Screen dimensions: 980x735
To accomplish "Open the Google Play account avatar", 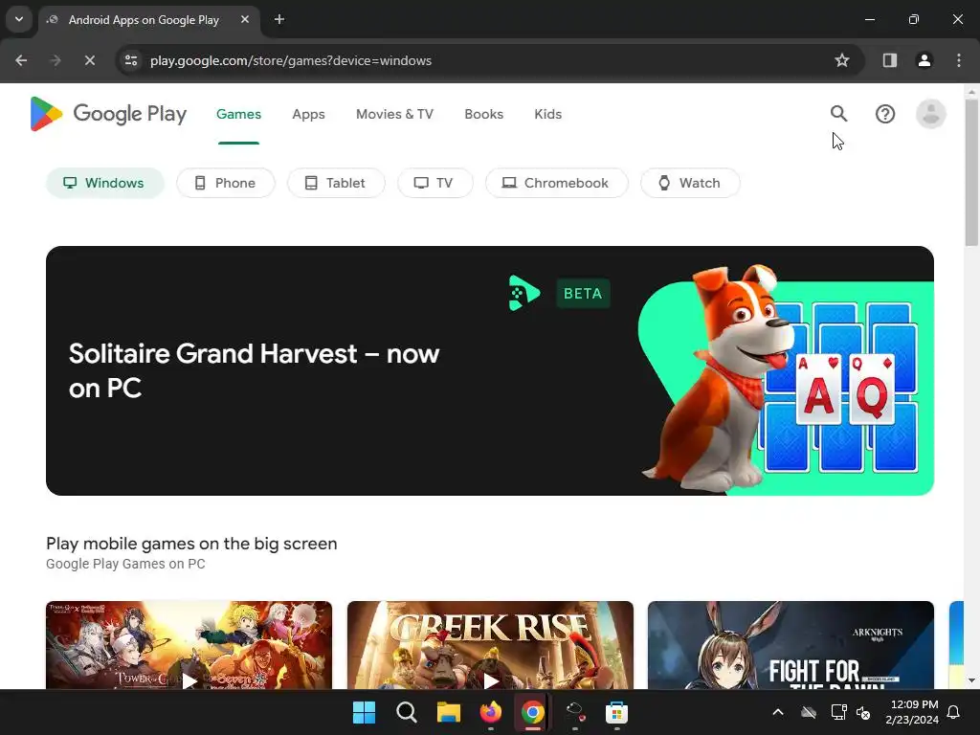I will click(930, 114).
